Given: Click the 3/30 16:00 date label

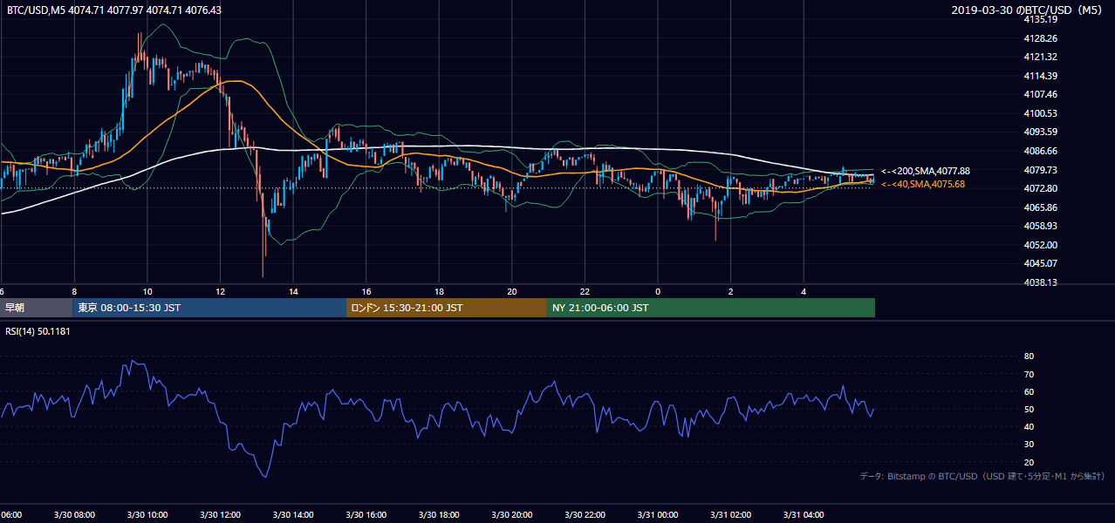Looking at the screenshot, I should (366, 515).
